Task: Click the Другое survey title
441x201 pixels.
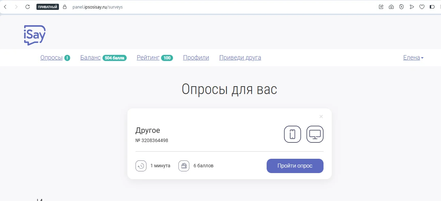Action: click(x=148, y=130)
